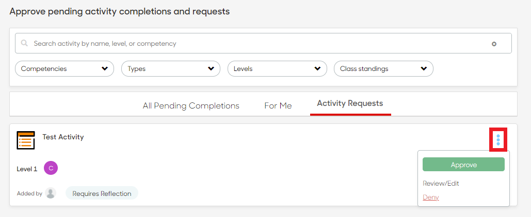Image resolution: width=531 pixels, height=217 pixels.
Task: Click the Approve pending activity completions heading
Action: pyautogui.click(x=120, y=11)
